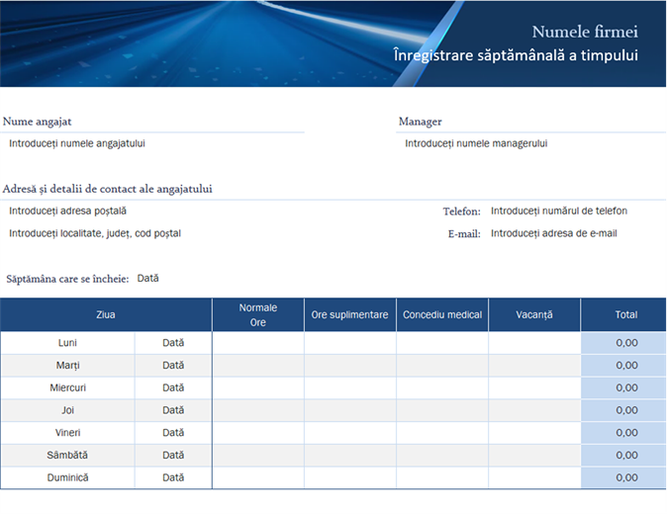Select the 'Vineri' day cell
668x514 pixels.
coord(67,433)
